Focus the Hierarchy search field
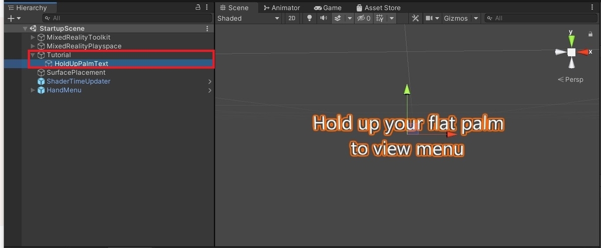This screenshot has height=248, width=601. [x=128, y=18]
